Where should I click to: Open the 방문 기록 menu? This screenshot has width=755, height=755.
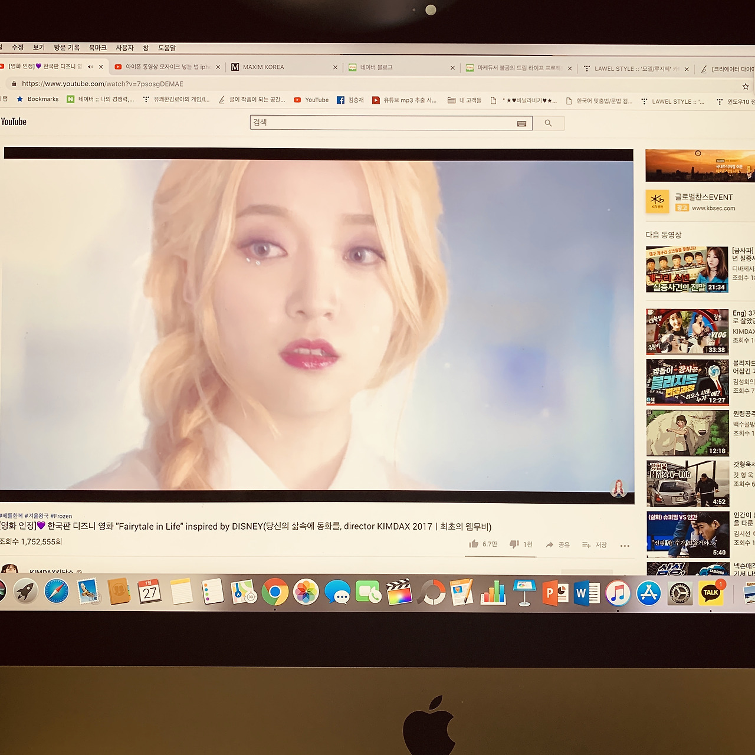pos(67,47)
